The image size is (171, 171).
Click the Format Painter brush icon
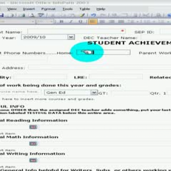click(82, 15)
